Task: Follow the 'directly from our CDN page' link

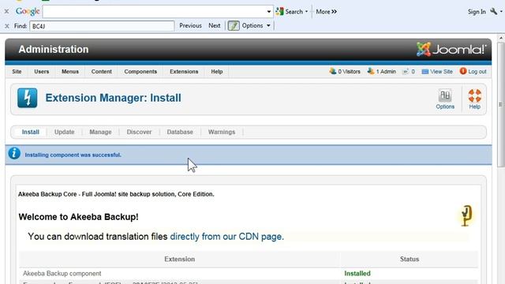Action: click(226, 237)
